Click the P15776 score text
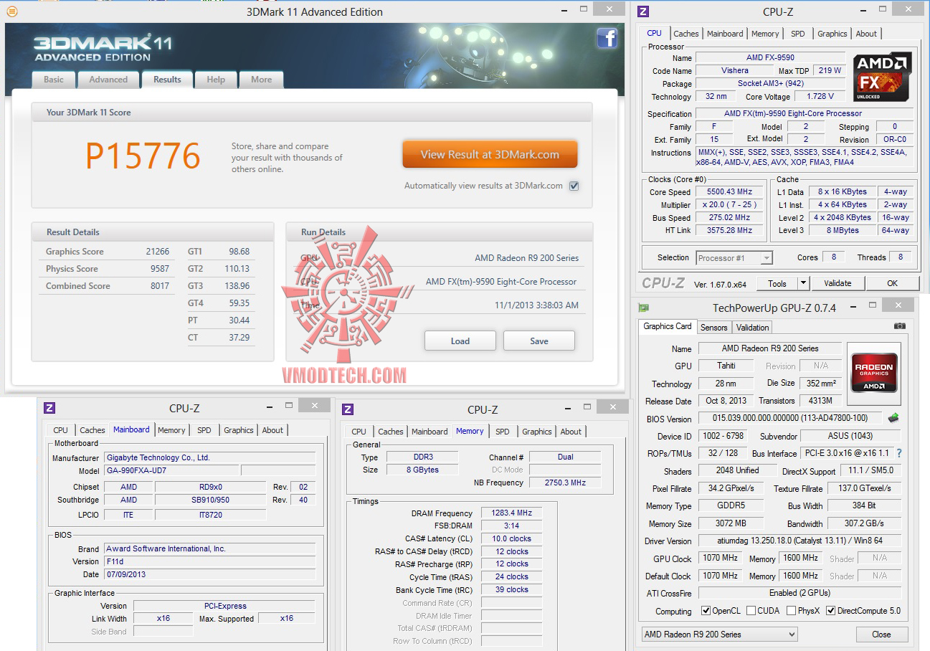Image resolution: width=930 pixels, height=651 pixels. 143,156
